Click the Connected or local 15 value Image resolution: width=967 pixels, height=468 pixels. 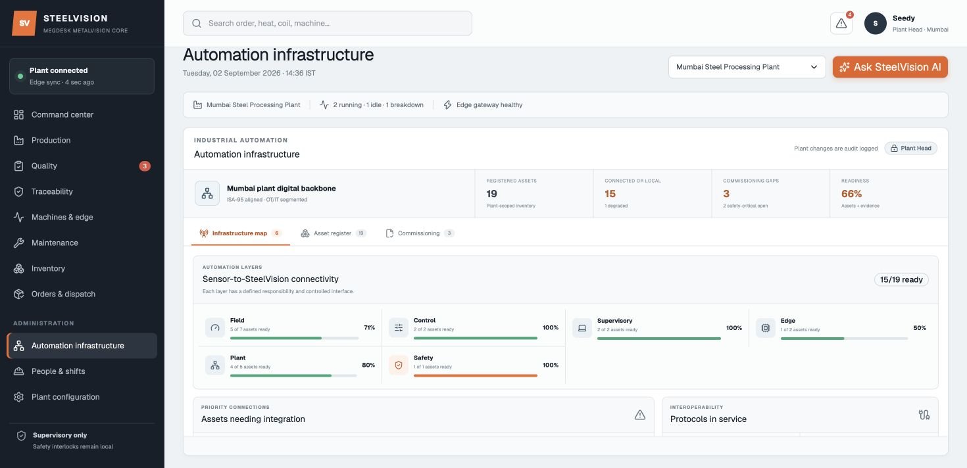point(610,194)
